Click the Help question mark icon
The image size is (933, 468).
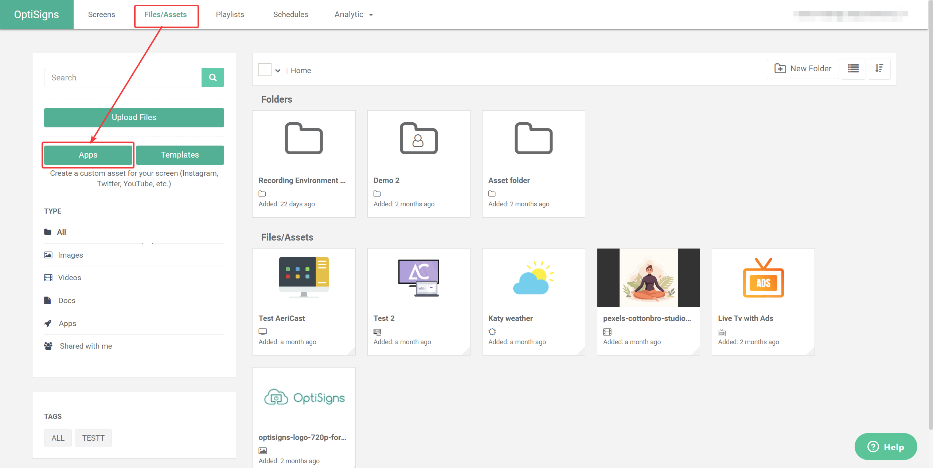click(x=873, y=447)
